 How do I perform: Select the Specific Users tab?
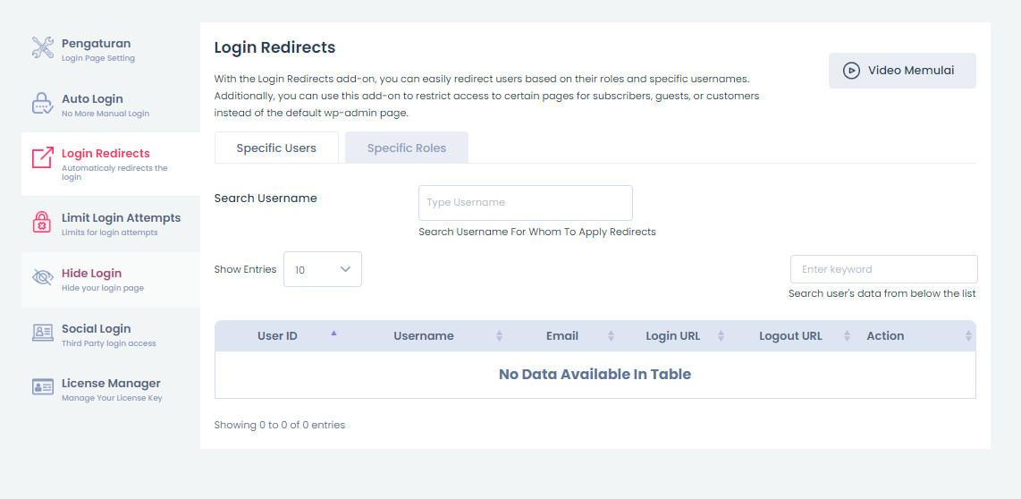[x=276, y=148]
